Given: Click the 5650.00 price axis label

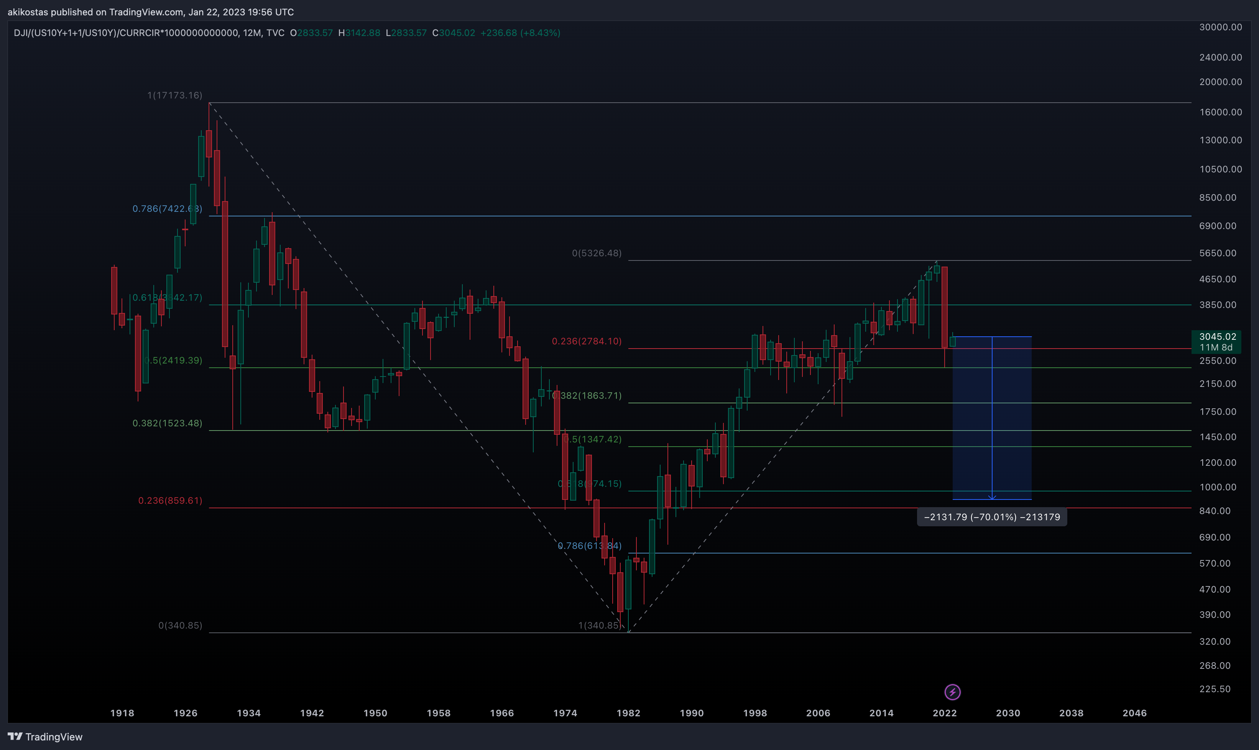Looking at the screenshot, I should tap(1218, 253).
